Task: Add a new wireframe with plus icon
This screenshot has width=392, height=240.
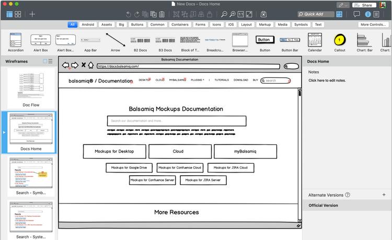Action: pyautogui.click(x=32, y=14)
